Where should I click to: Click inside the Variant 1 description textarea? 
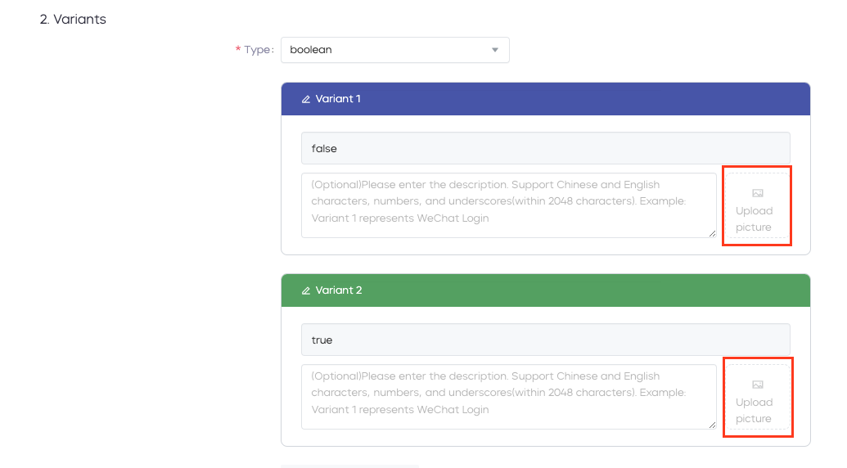coord(509,205)
